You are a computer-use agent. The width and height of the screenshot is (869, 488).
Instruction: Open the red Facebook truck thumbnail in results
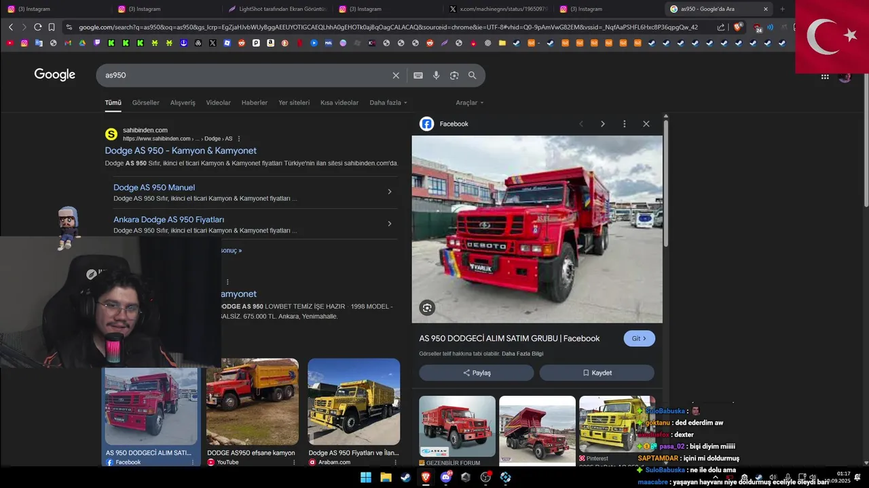pyautogui.click(x=151, y=406)
